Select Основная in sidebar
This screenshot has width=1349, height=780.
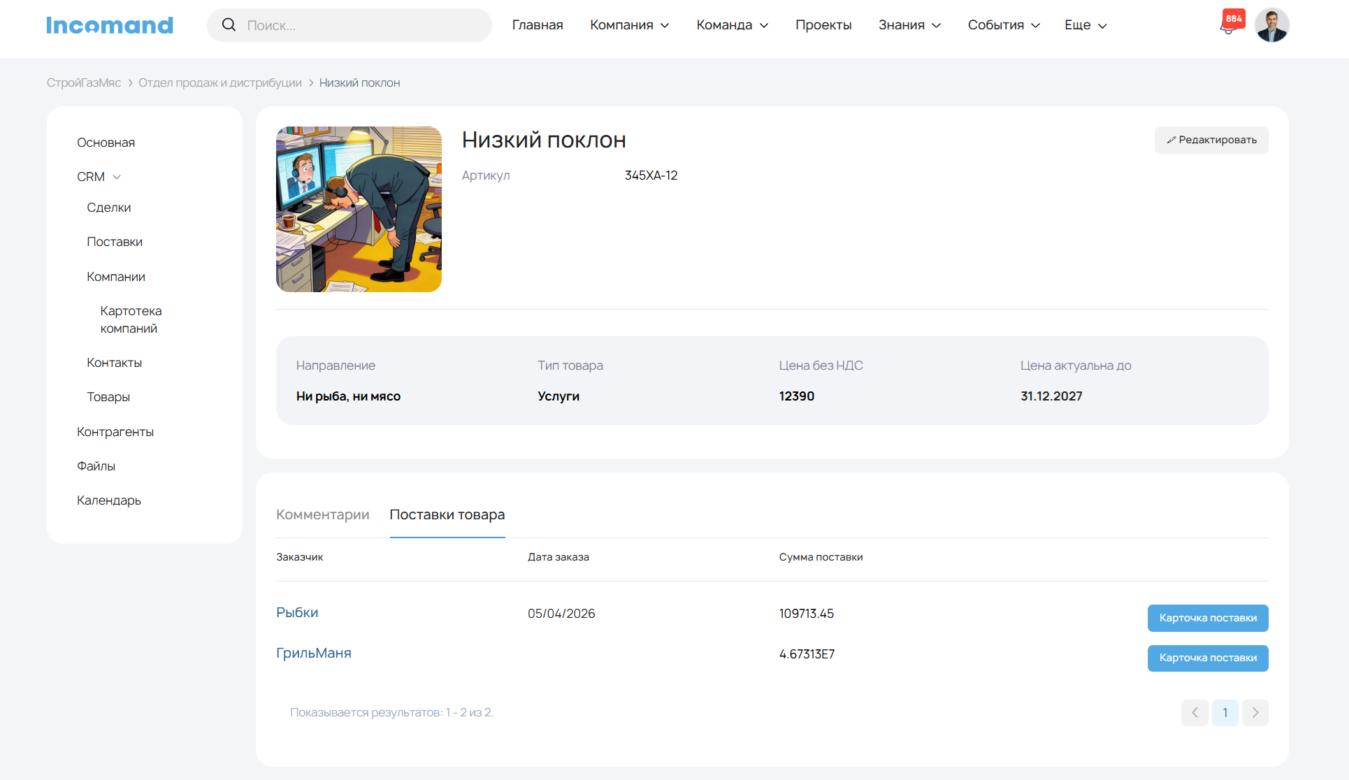[x=106, y=143]
